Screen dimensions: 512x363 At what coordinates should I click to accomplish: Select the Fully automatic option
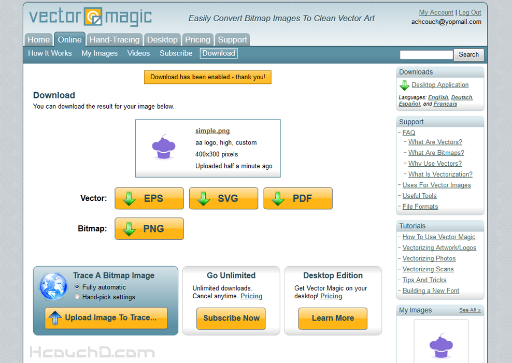[77, 287]
